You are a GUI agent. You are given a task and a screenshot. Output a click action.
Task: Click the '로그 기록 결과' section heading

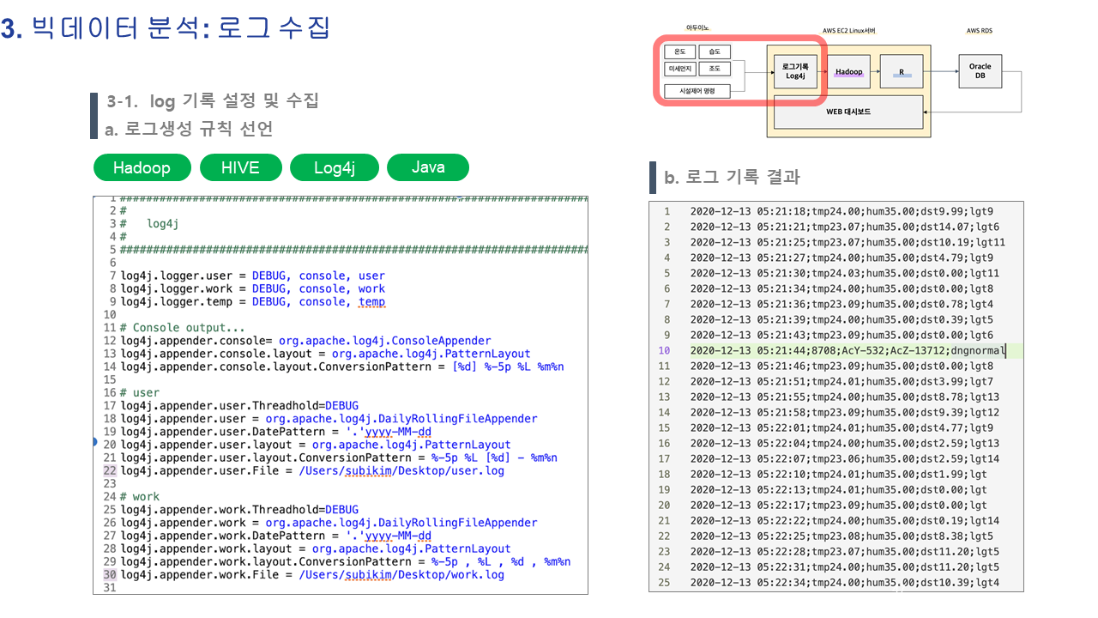coord(732,178)
